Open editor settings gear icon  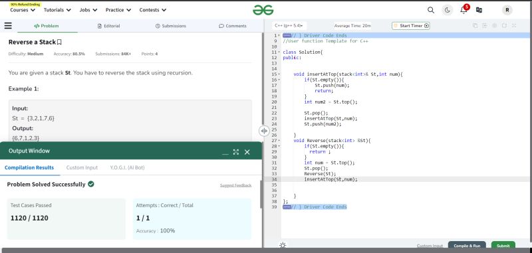pyautogui.click(x=495, y=26)
